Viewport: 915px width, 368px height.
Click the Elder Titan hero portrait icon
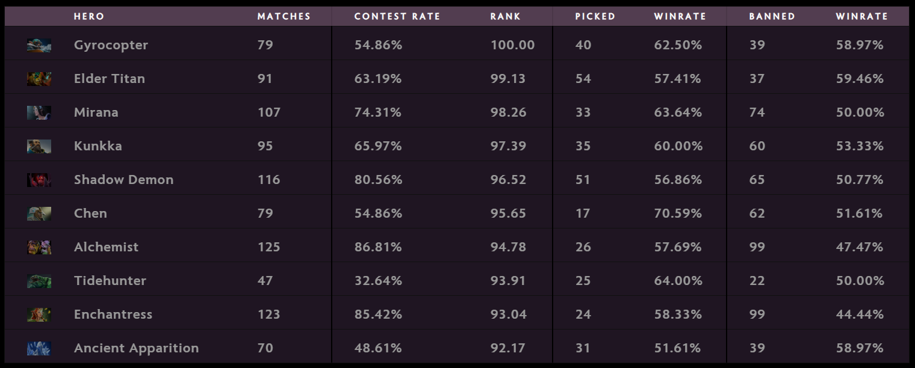39,79
